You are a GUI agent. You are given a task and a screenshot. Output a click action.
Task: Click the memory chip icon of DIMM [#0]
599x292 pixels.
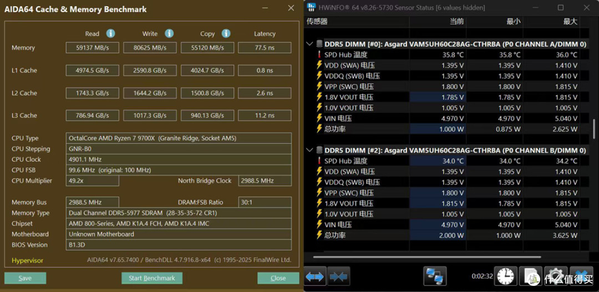[x=319, y=44]
